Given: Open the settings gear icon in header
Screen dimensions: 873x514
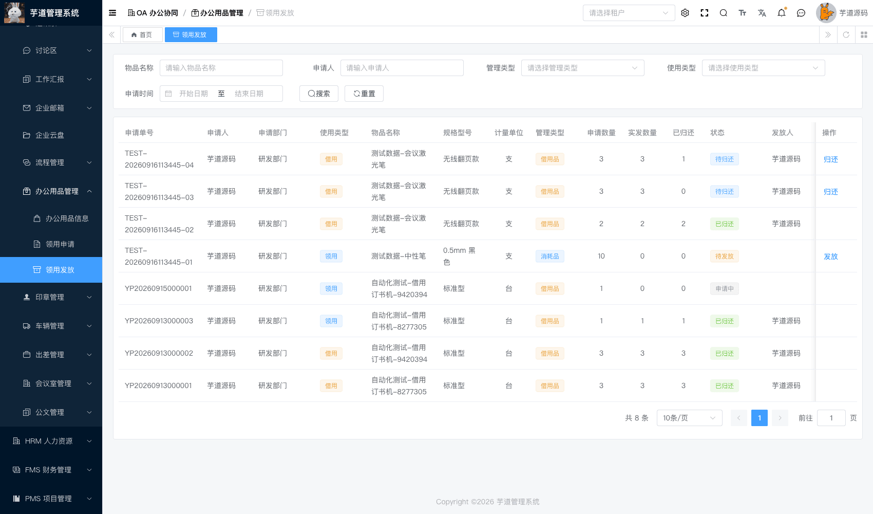Looking at the screenshot, I should point(685,13).
